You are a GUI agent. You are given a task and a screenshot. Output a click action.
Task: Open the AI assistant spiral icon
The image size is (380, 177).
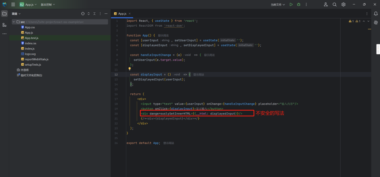(376, 22)
